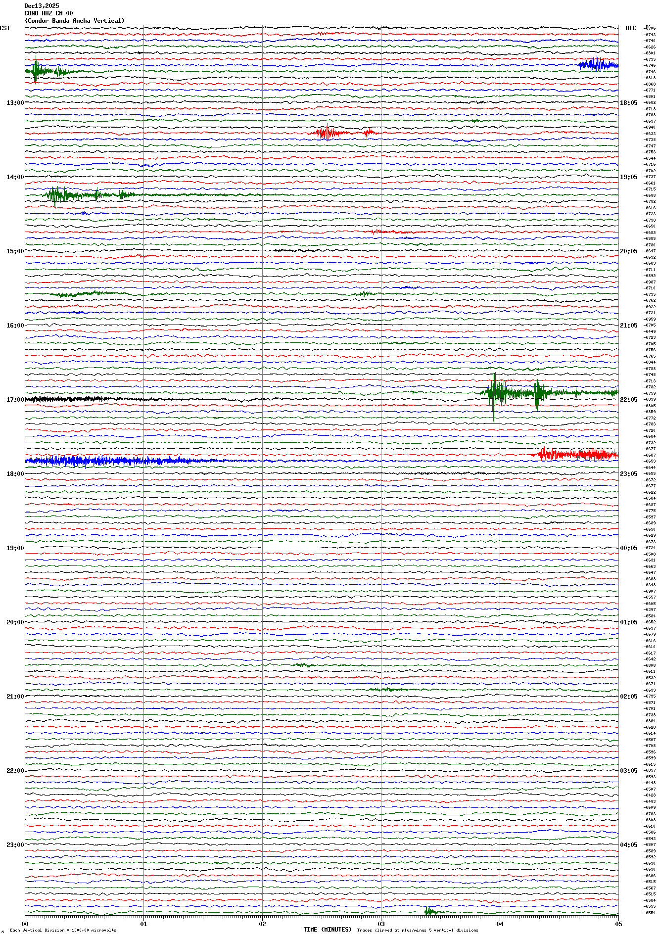This screenshot has width=658, height=937.
Task: Click the Dec13,2025 date label
Action: tap(42, 6)
